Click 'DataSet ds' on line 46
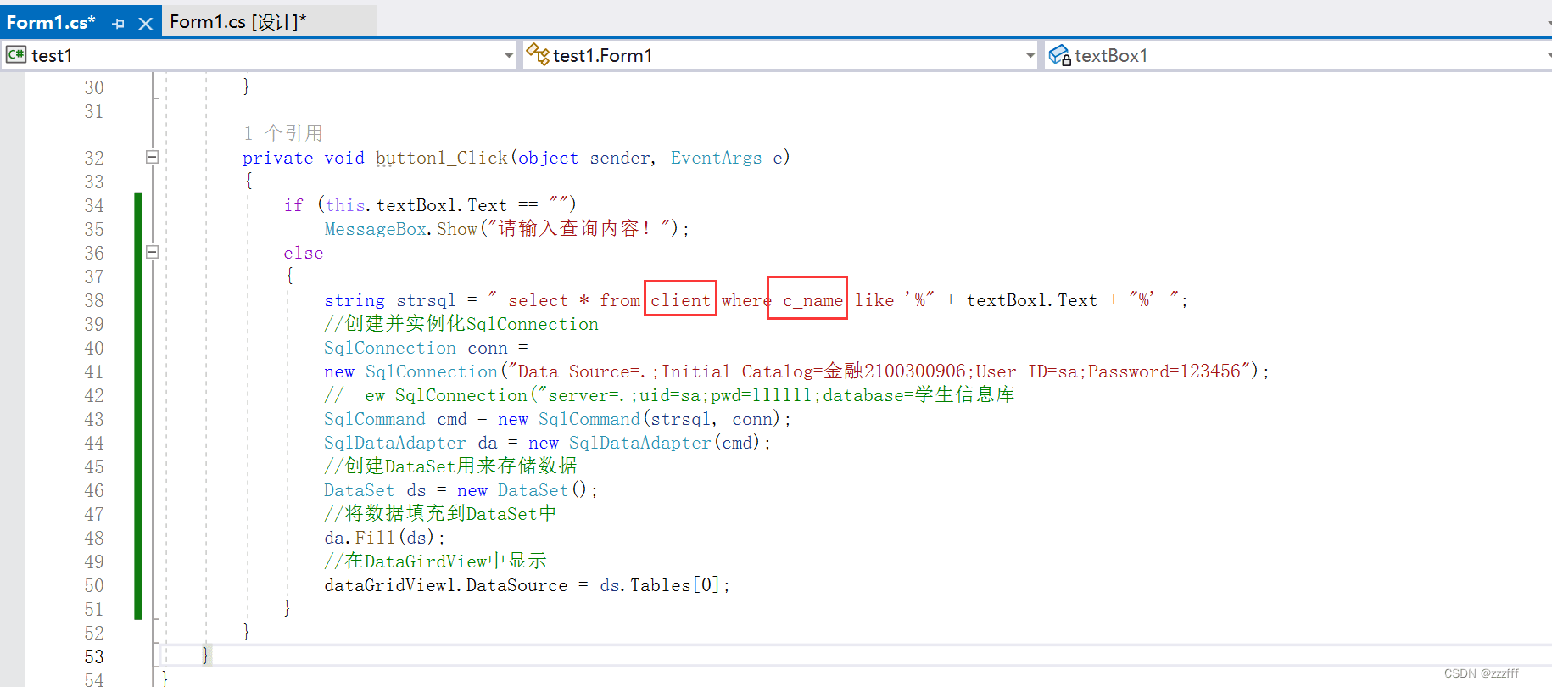 coord(375,490)
